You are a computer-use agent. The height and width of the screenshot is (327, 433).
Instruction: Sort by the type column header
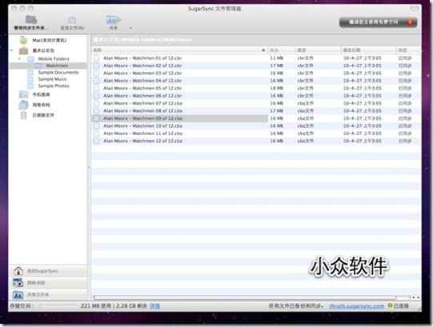pyautogui.click(x=318, y=50)
